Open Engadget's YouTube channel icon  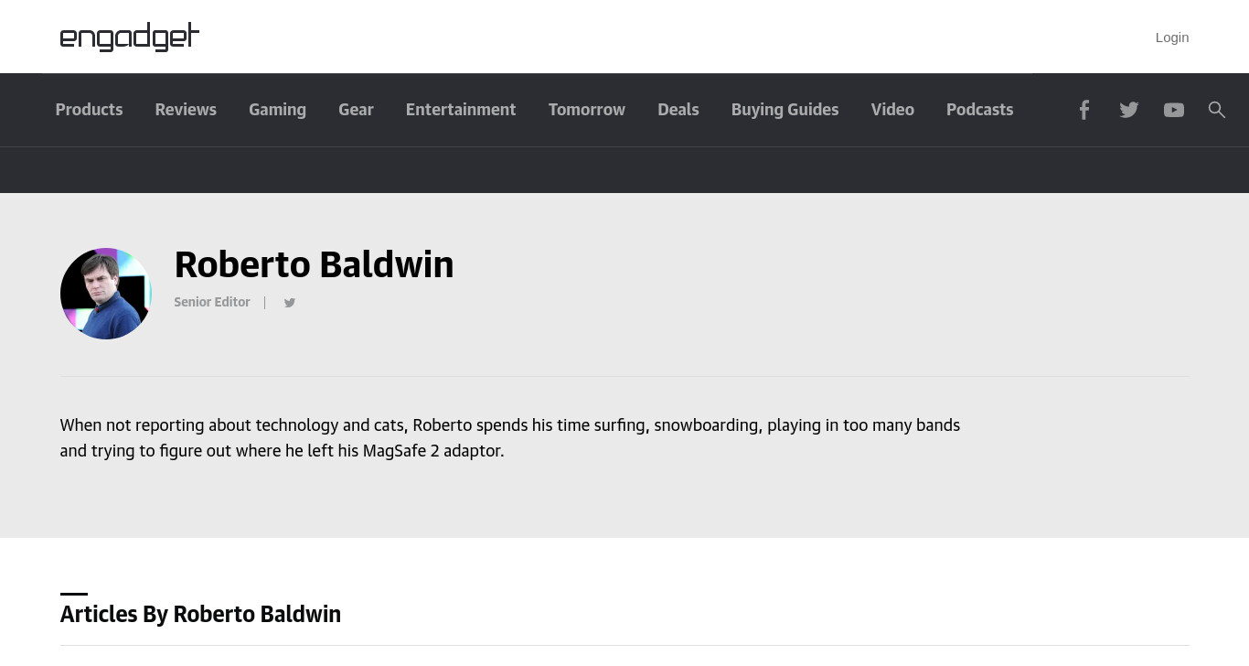coord(1174,110)
